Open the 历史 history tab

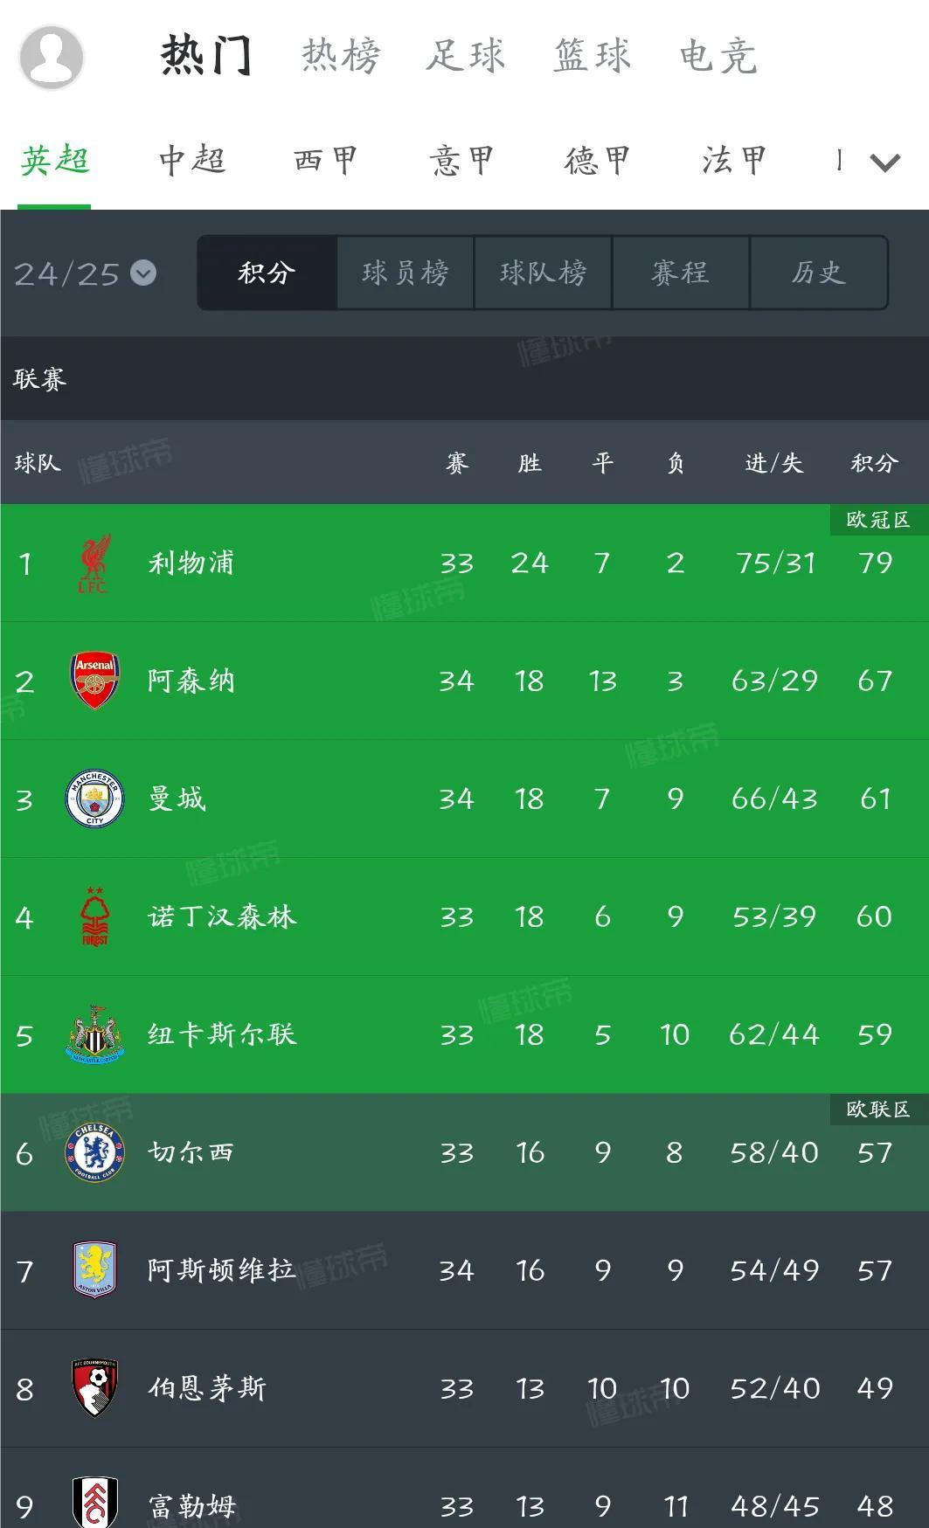coord(818,273)
